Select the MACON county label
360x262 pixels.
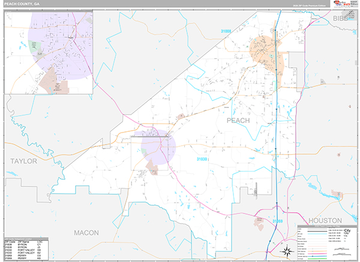coord(86,233)
